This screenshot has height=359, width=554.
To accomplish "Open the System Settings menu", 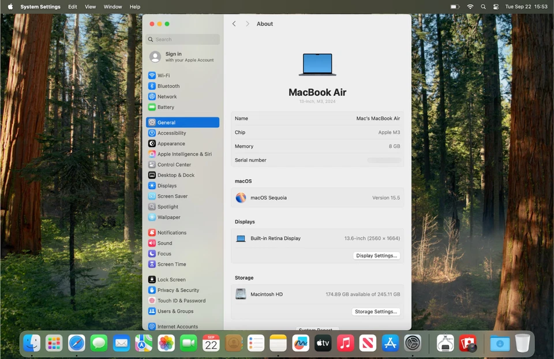I will coord(40,7).
